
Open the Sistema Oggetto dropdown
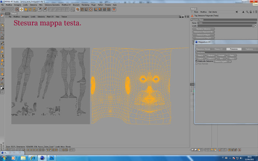click(223, 61)
